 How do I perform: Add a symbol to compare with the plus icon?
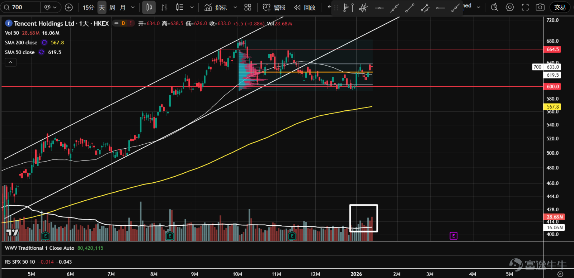tap(69, 7)
